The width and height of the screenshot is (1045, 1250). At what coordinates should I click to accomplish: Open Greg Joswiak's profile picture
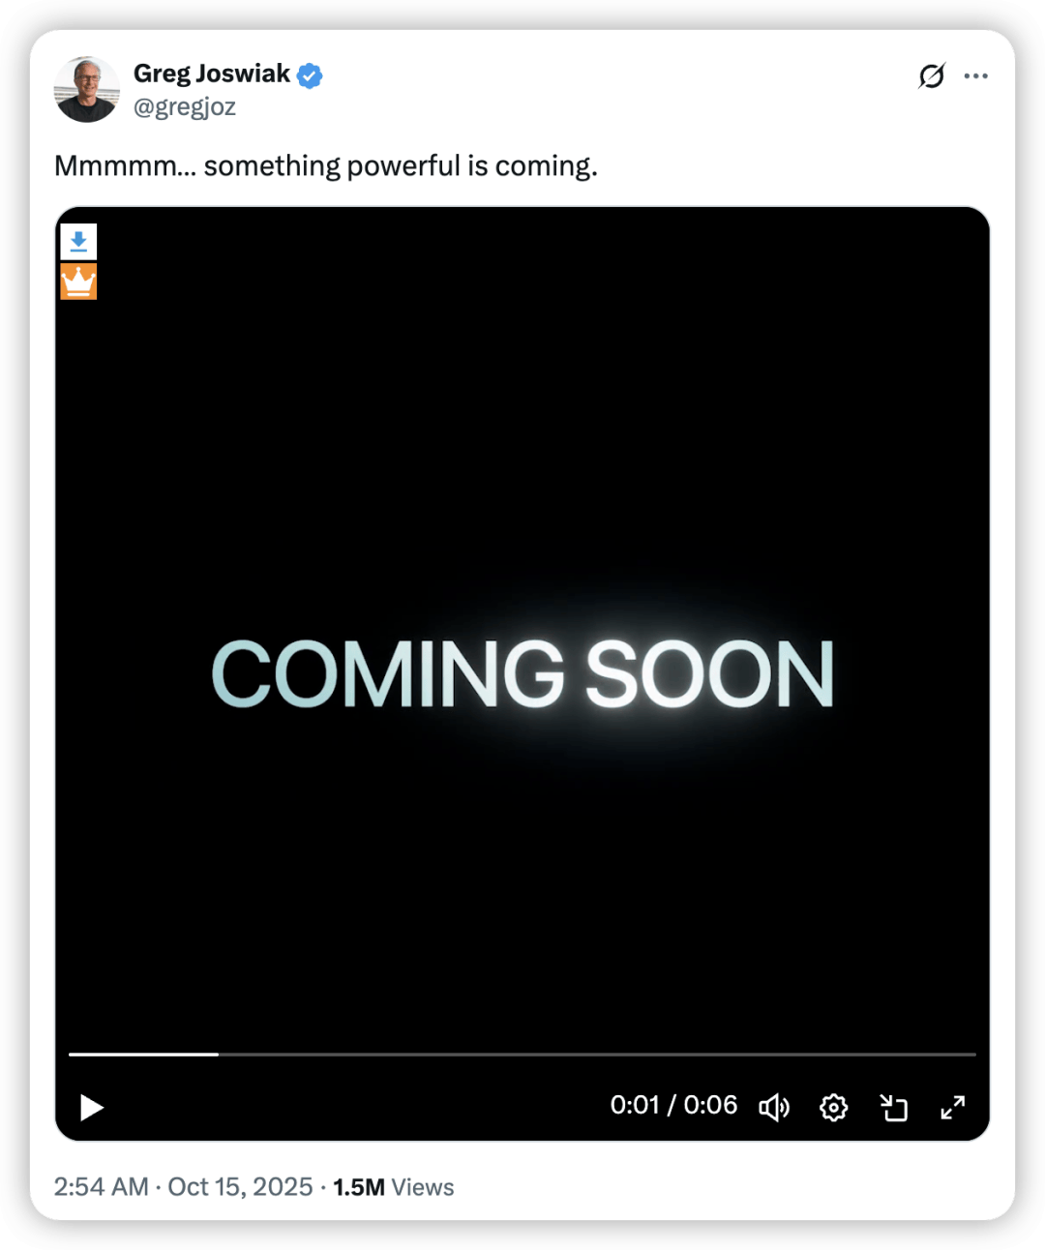[87, 89]
